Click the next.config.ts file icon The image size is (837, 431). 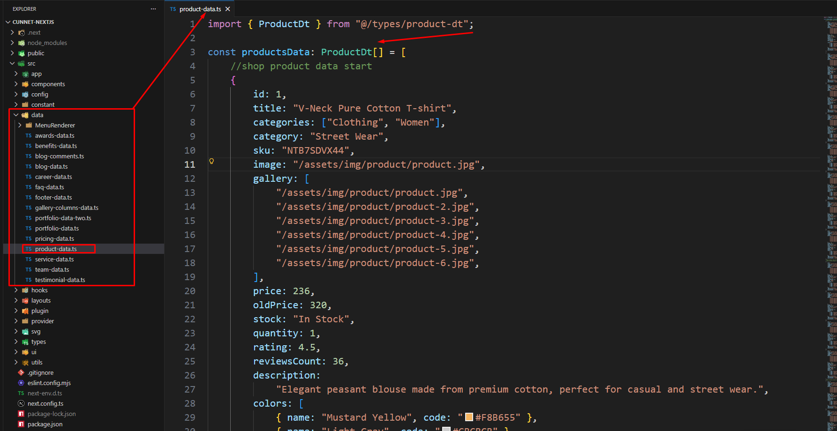21,404
